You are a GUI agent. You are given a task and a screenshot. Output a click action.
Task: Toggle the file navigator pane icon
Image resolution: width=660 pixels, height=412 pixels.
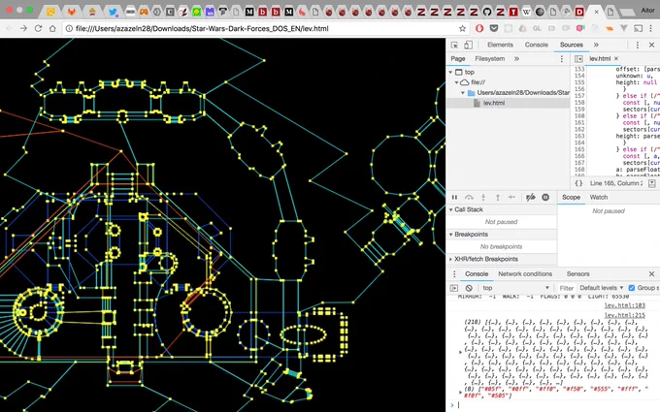(x=578, y=59)
